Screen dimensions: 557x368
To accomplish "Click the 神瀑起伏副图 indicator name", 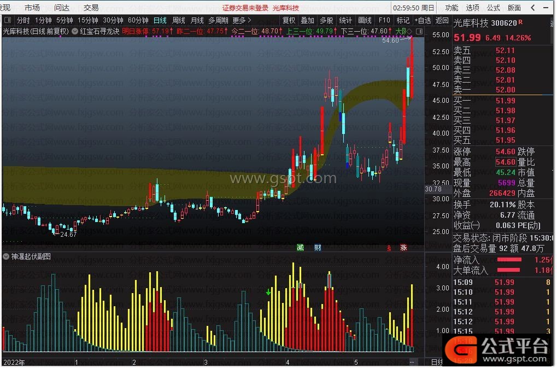I will click(x=31, y=256).
